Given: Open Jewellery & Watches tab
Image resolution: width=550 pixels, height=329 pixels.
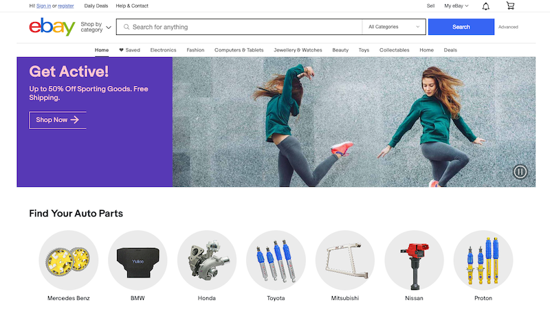Looking at the screenshot, I should click(298, 50).
